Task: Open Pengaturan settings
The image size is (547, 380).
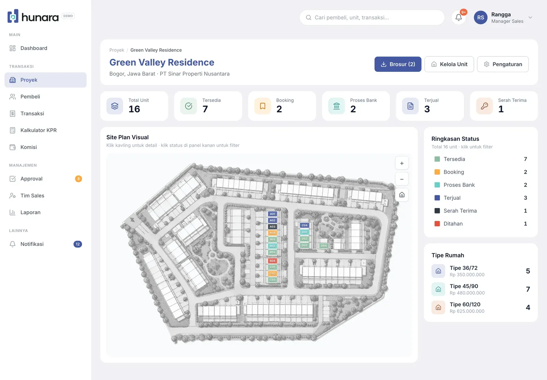Action: click(503, 64)
